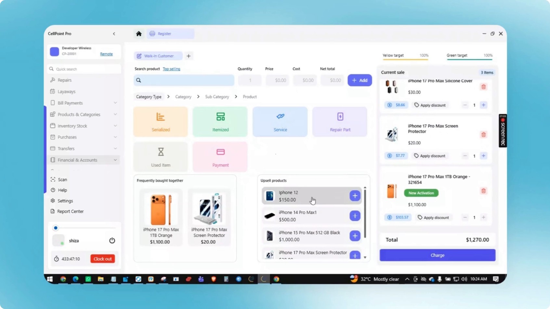
Task: Open Help from the sidebar
Action: (59, 190)
